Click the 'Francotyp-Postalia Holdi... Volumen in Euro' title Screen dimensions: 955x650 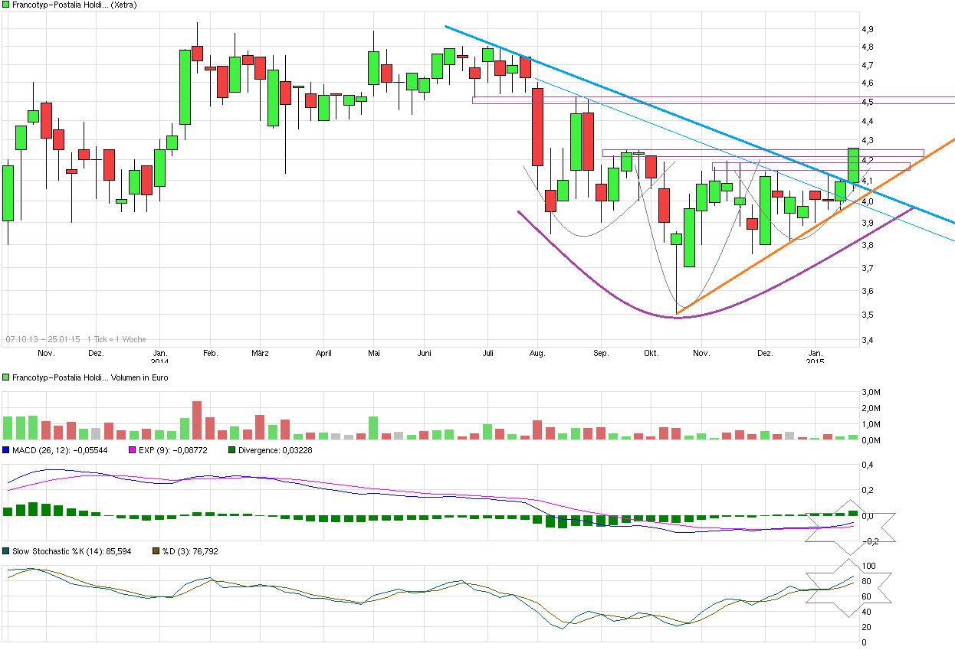(x=90, y=377)
